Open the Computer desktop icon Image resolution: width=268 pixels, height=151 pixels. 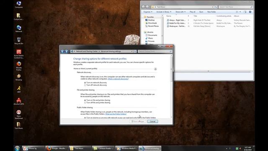point(19,5)
